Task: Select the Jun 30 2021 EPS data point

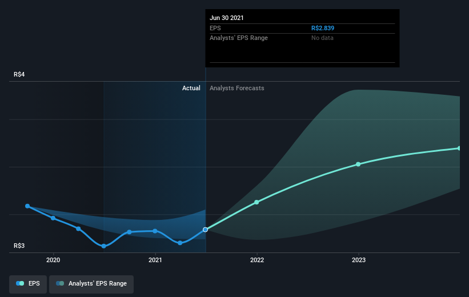Action: pyautogui.click(x=205, y=230)
